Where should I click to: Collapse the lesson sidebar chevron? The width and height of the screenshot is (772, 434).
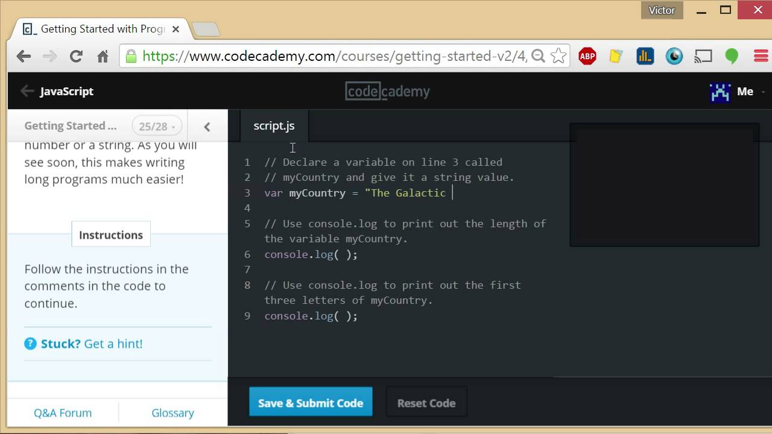207,127
